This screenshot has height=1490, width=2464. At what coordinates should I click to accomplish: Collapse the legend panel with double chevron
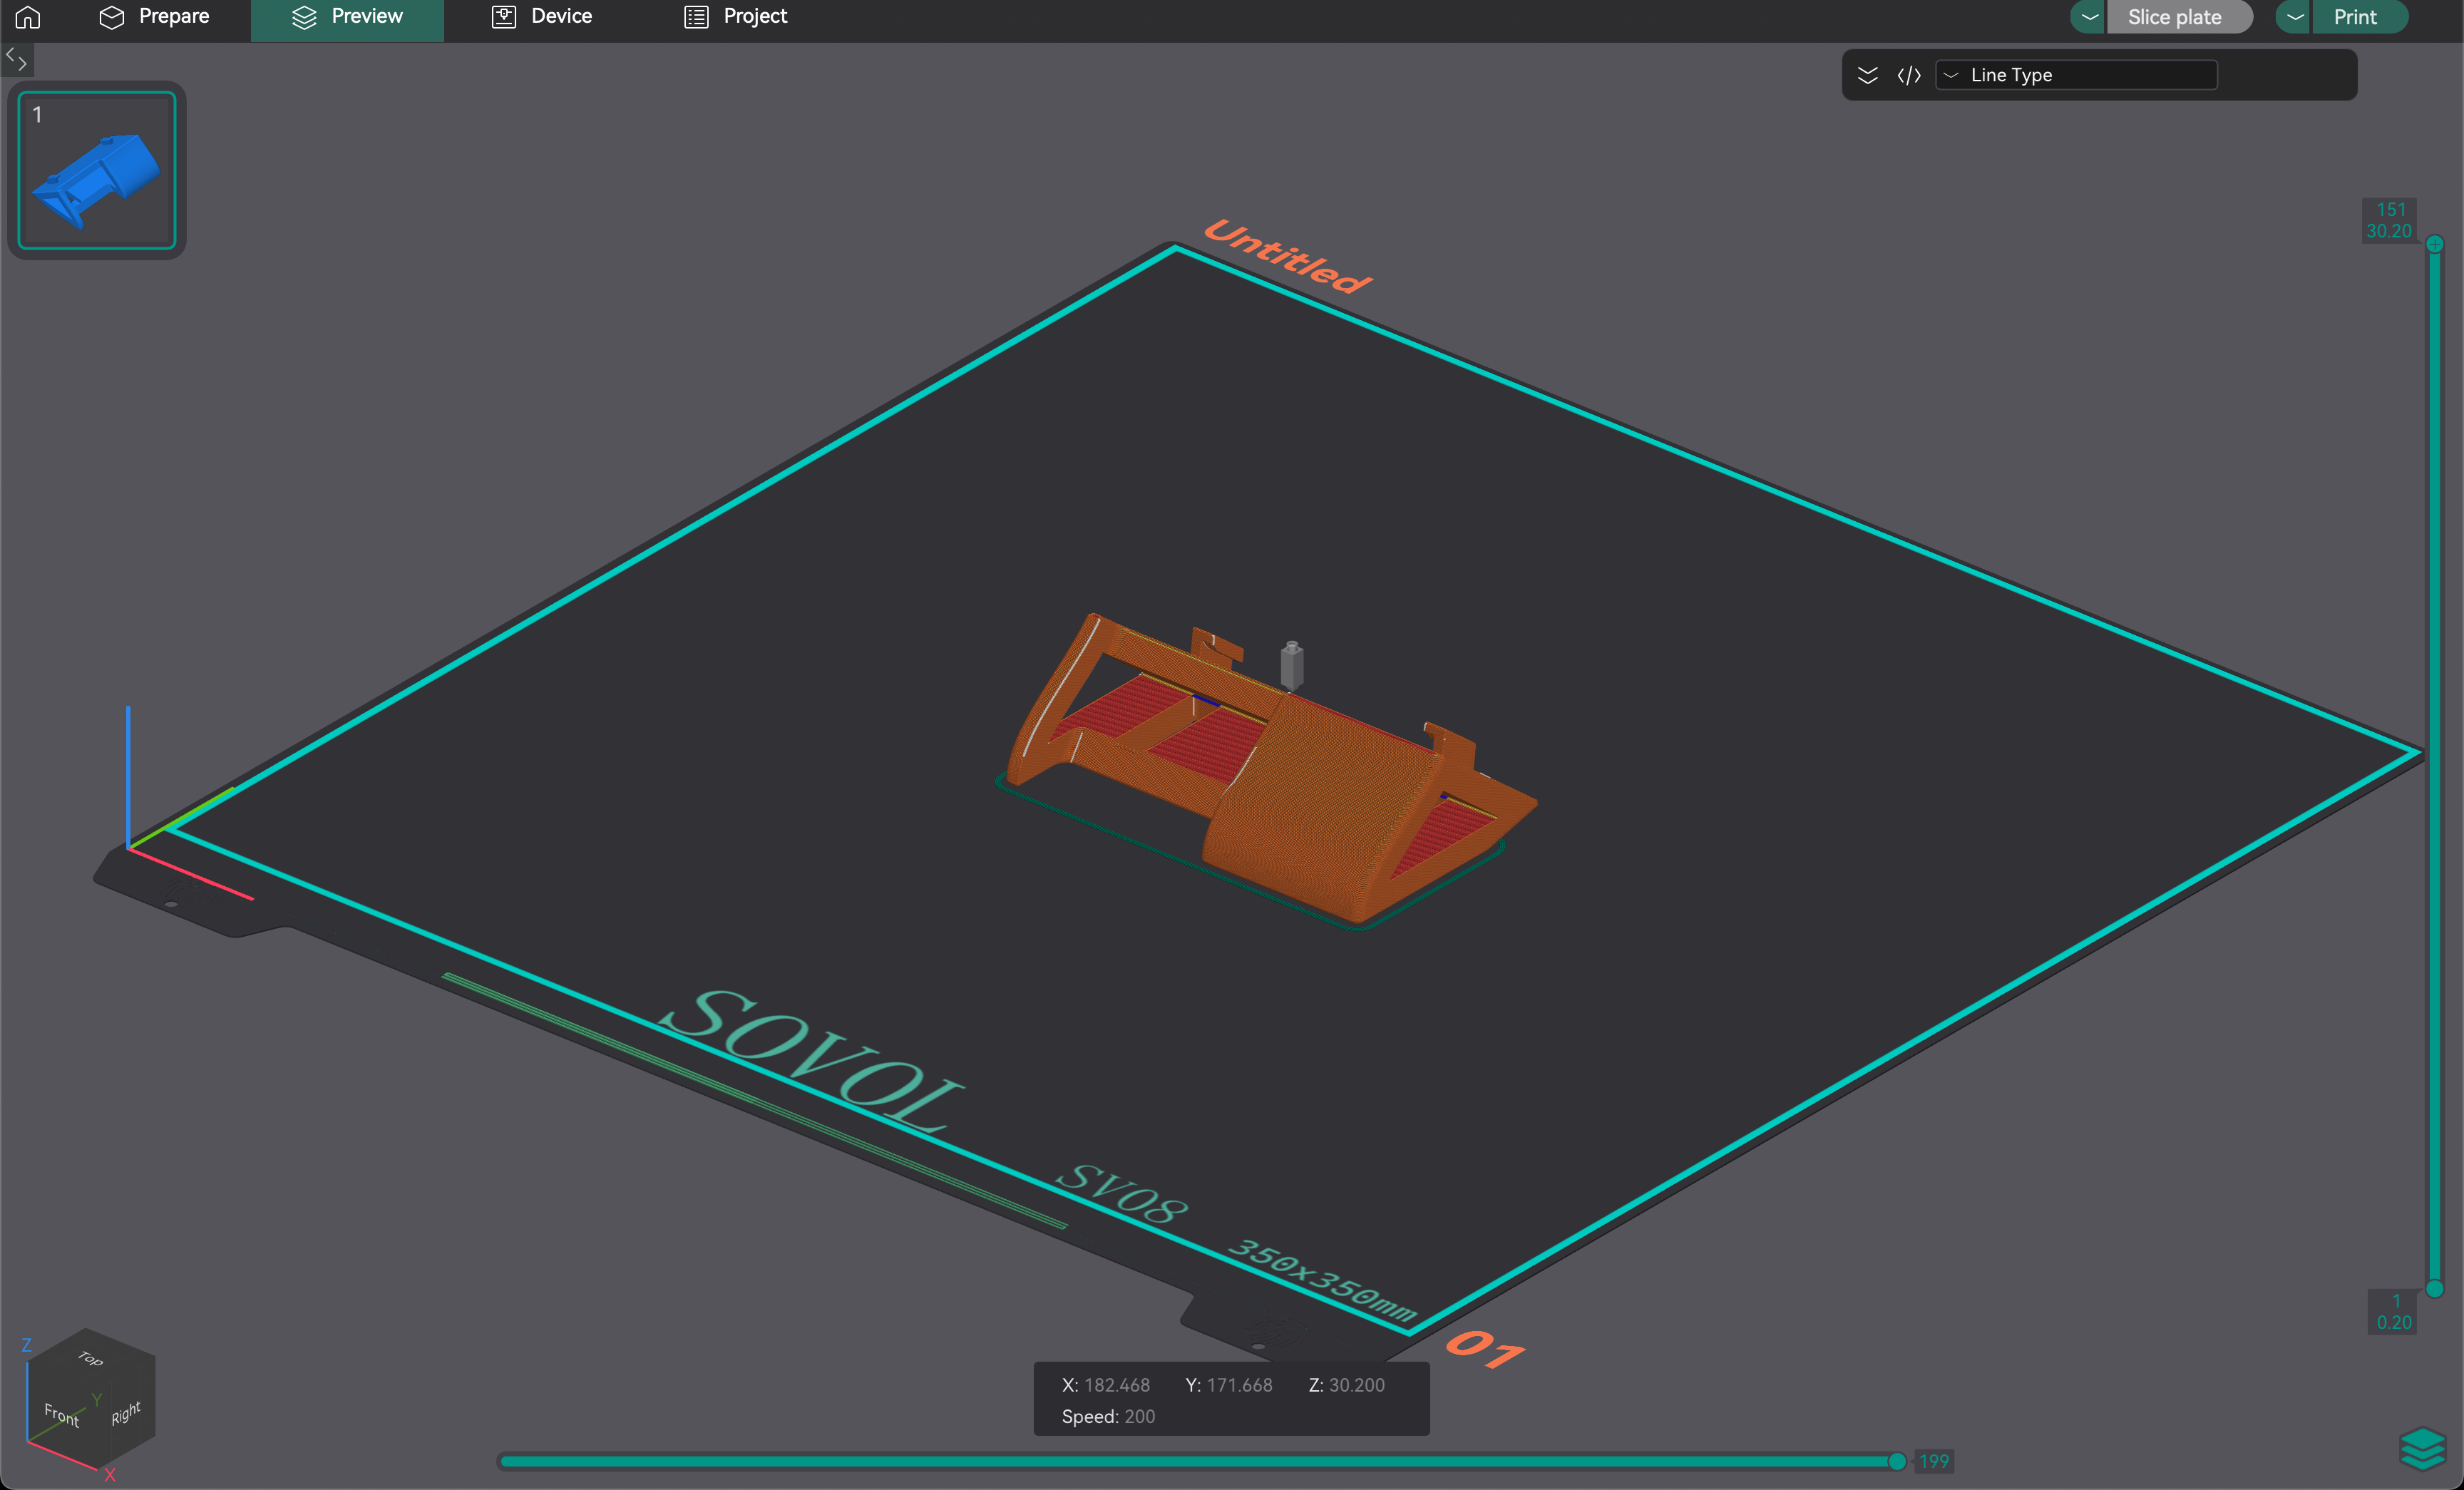click(x=1867, y=75)
